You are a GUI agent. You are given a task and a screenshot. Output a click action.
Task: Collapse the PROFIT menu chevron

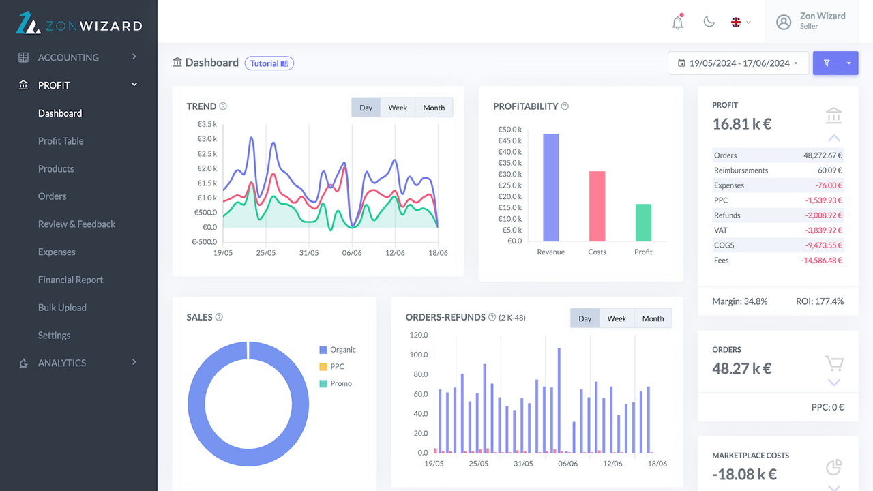(x=134, y=85)
